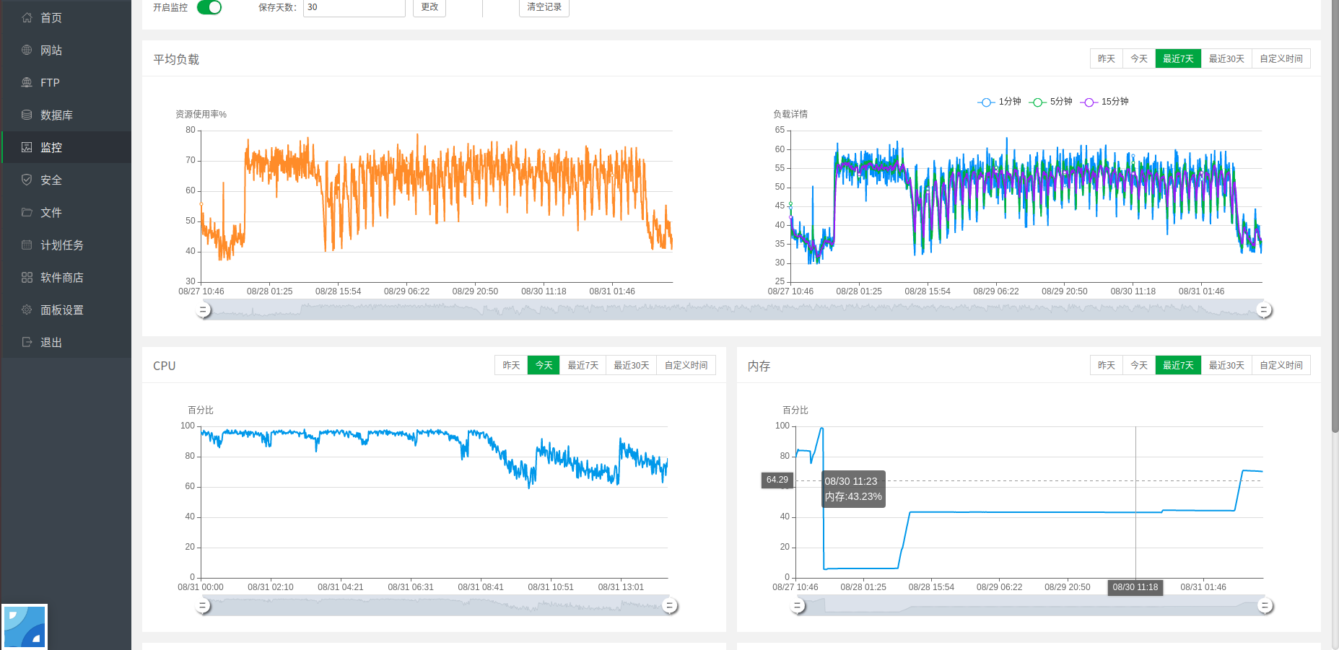1339x650 pixels.
Task: Click the 清空记录 button
Action: (x=544, y=7)
